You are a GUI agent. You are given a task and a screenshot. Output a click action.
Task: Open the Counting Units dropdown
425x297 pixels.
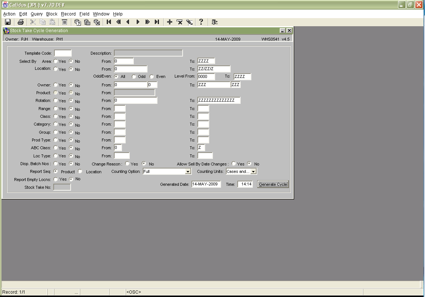253,171
